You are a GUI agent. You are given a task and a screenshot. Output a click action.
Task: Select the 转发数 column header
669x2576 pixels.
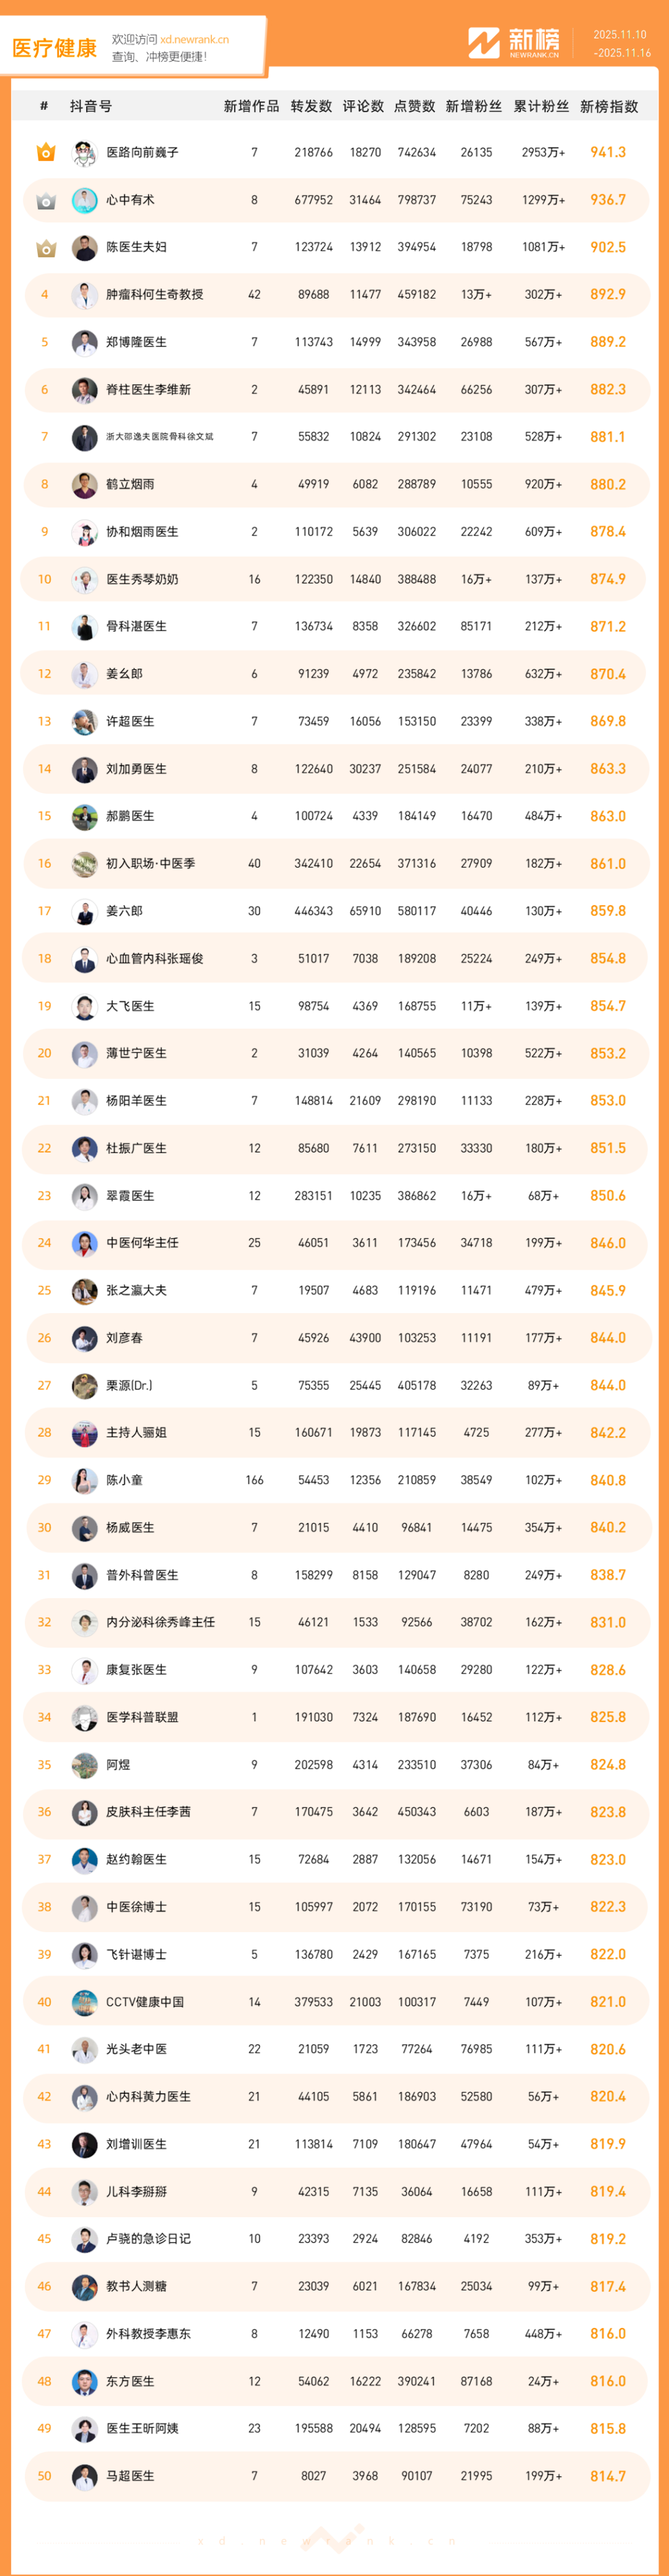click(311, 106)
